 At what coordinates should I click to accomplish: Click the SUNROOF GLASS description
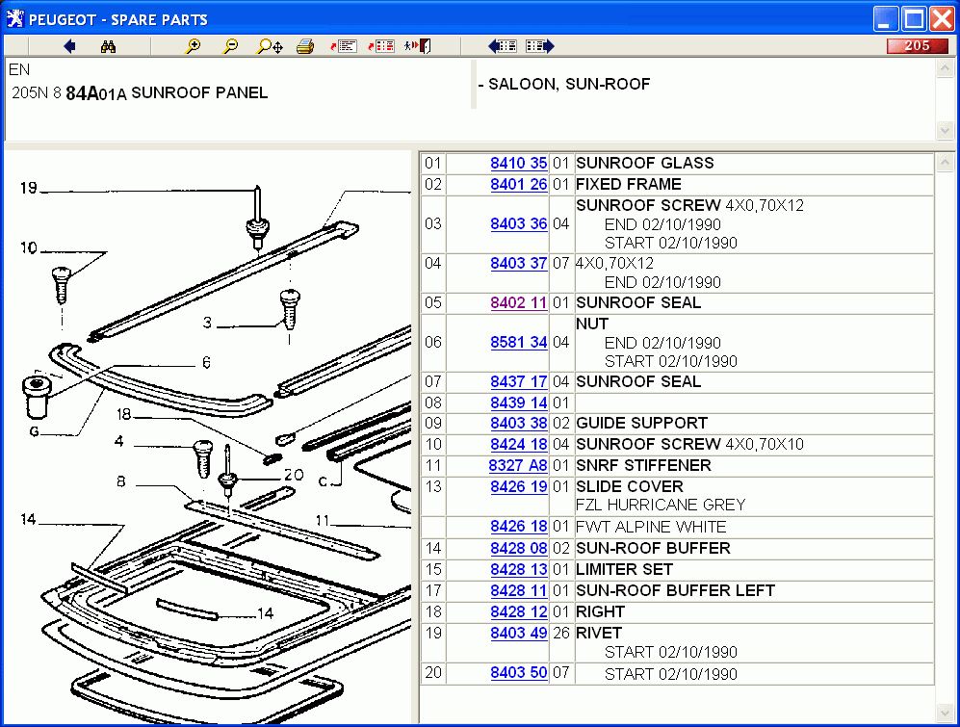coord(645,163)
